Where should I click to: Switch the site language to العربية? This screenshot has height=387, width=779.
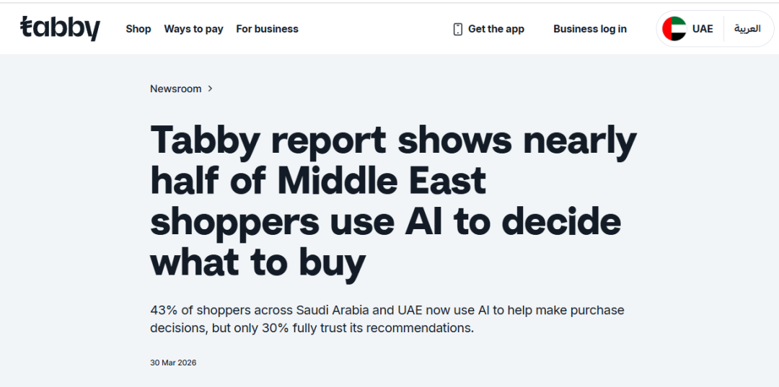tap(747, 29)
